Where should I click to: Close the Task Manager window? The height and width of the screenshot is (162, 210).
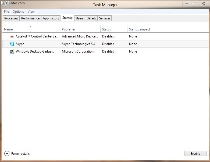(203, 4)
